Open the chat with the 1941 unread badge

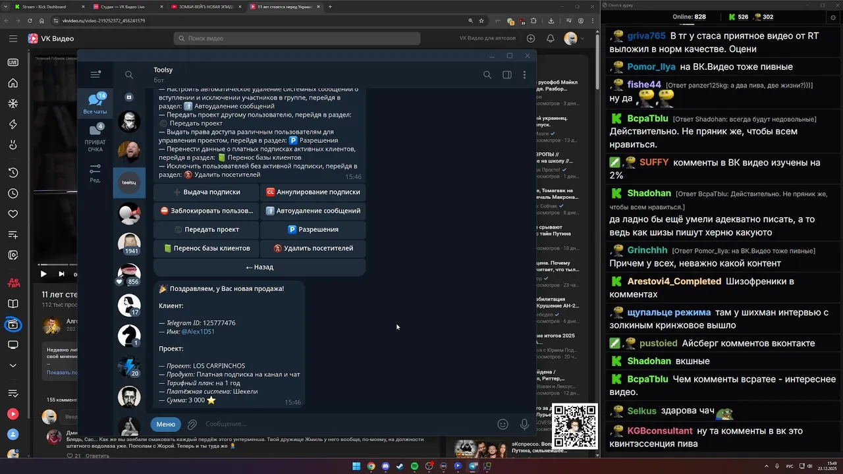pyautogui.click(x=129, y=244)
